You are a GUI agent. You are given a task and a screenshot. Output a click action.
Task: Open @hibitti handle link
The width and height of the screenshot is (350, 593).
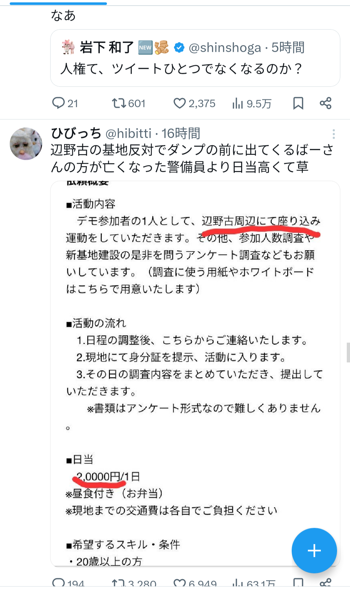pyautogui.click(x=129, y=133)
